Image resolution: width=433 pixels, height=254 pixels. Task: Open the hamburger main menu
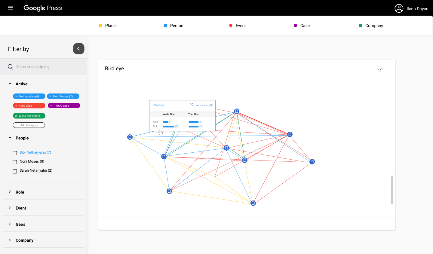11,8
